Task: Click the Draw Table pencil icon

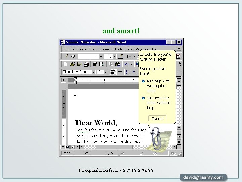Action: point(67,56)
